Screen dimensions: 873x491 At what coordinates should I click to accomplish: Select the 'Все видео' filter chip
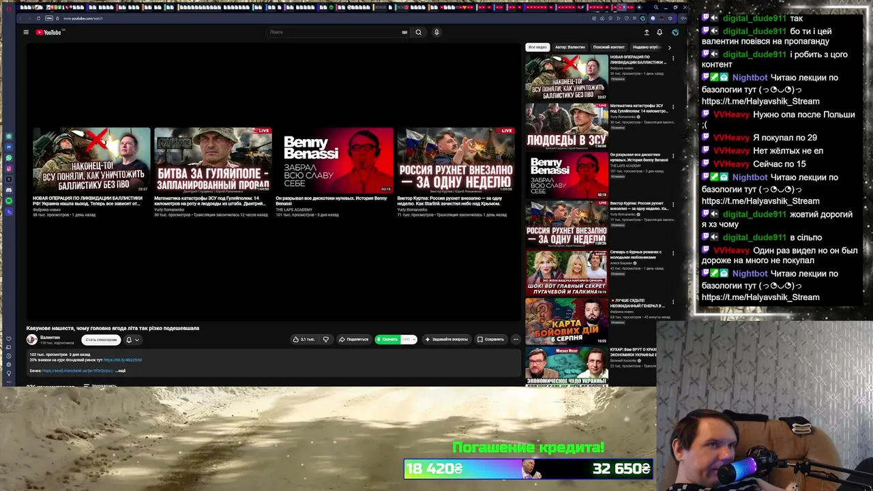pos(537,47)
